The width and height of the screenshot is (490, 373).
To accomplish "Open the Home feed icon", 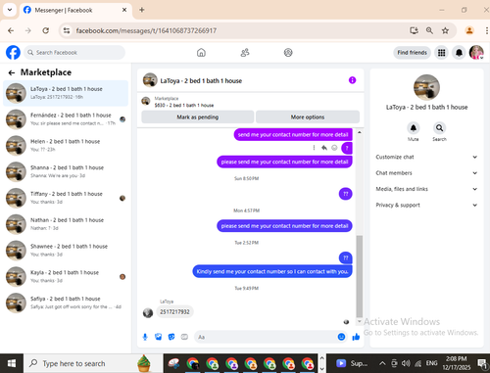I will pos(201,53).
